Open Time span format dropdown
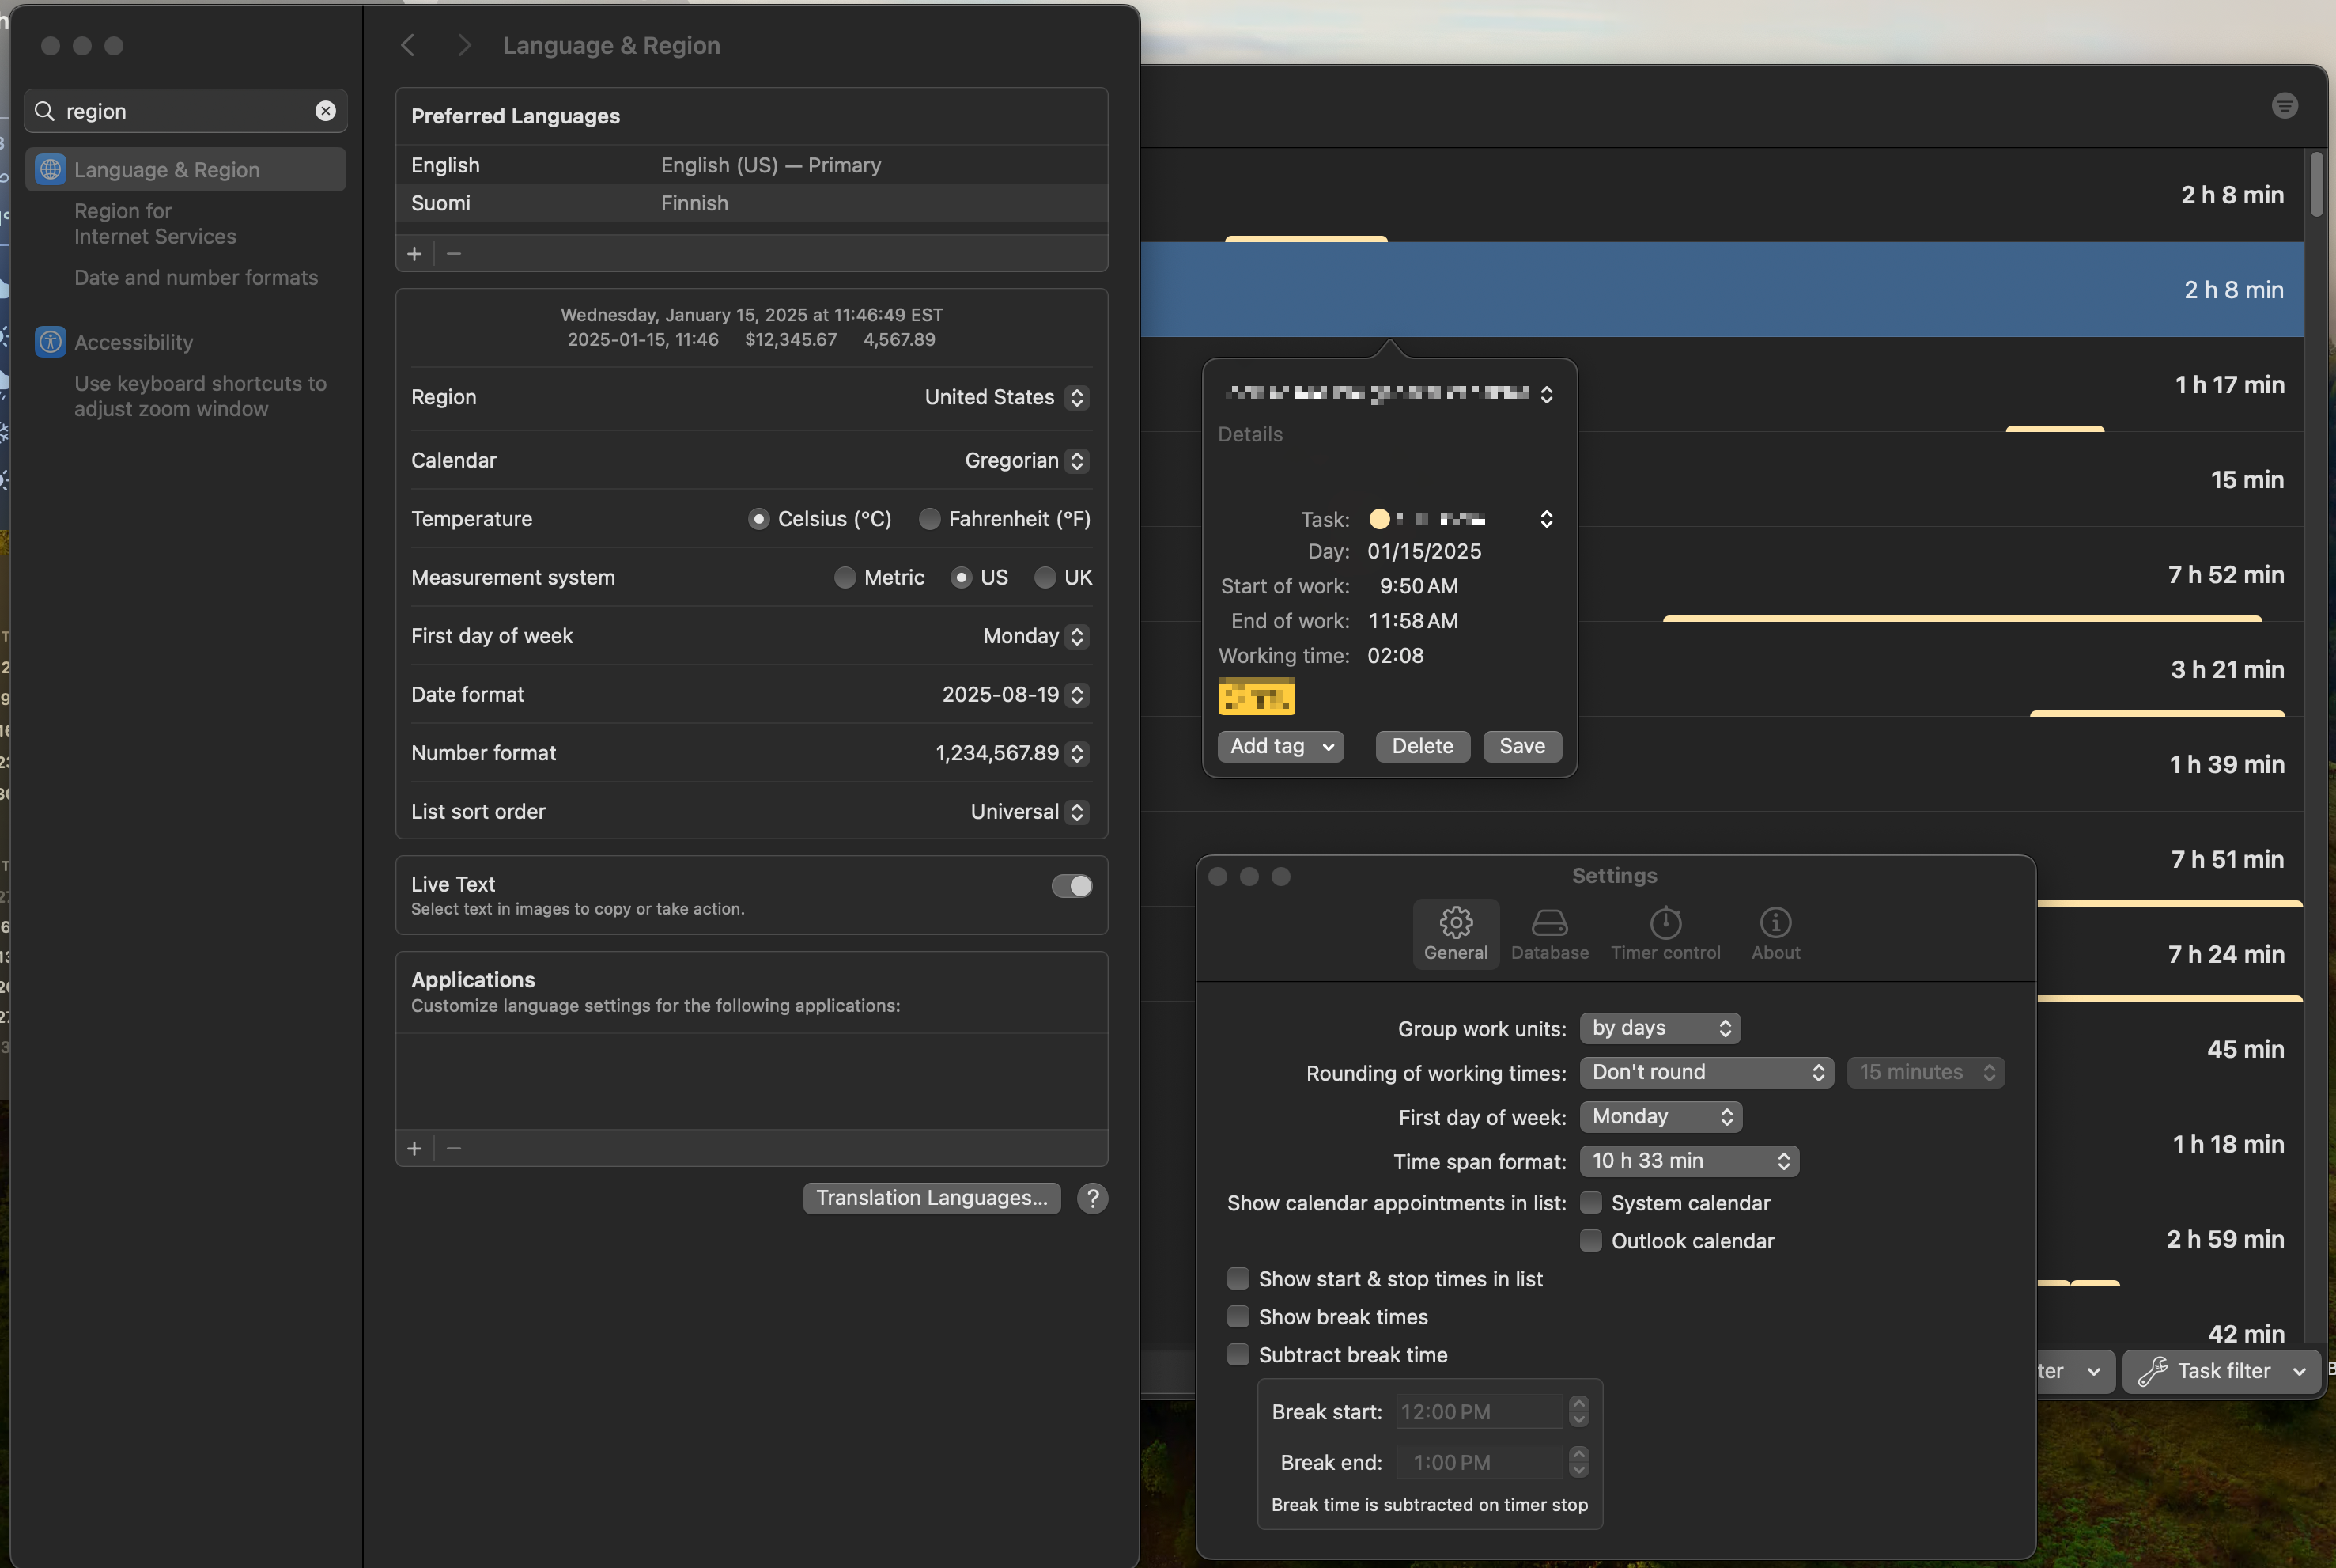 1688,1161
